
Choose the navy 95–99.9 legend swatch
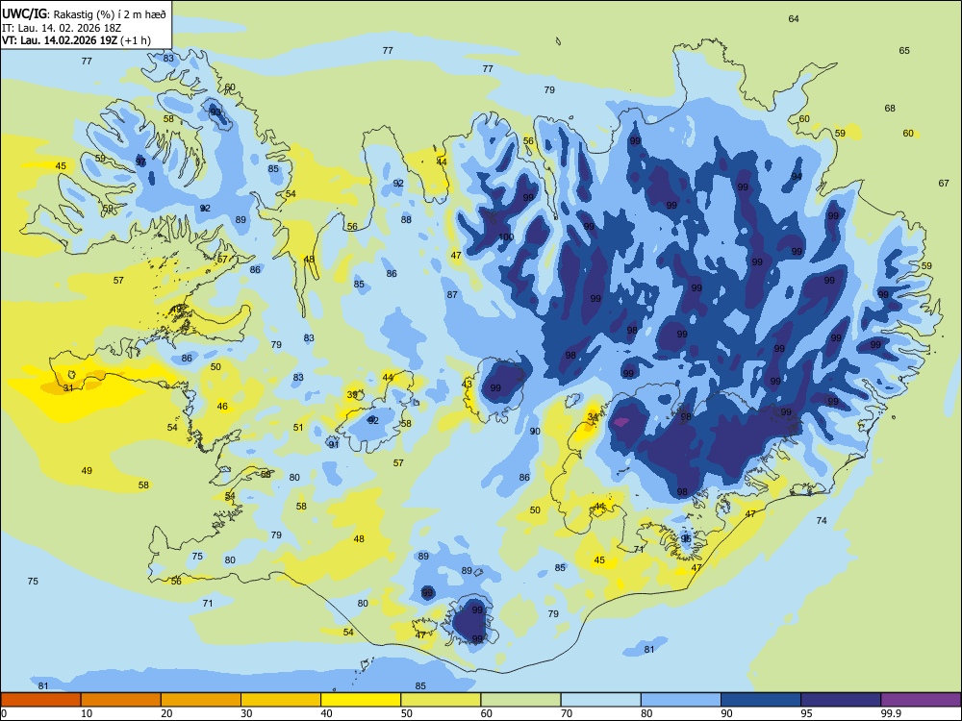tap(841, 700)
